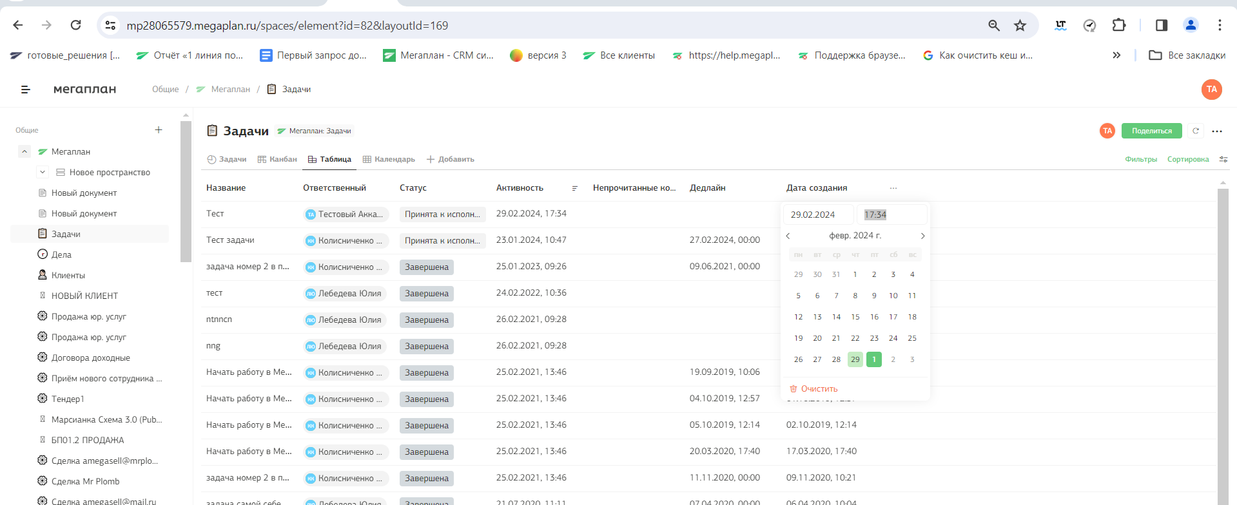Open the browser side panel icon
This screenshot has height=505, width=1237.
[1162, 25]
